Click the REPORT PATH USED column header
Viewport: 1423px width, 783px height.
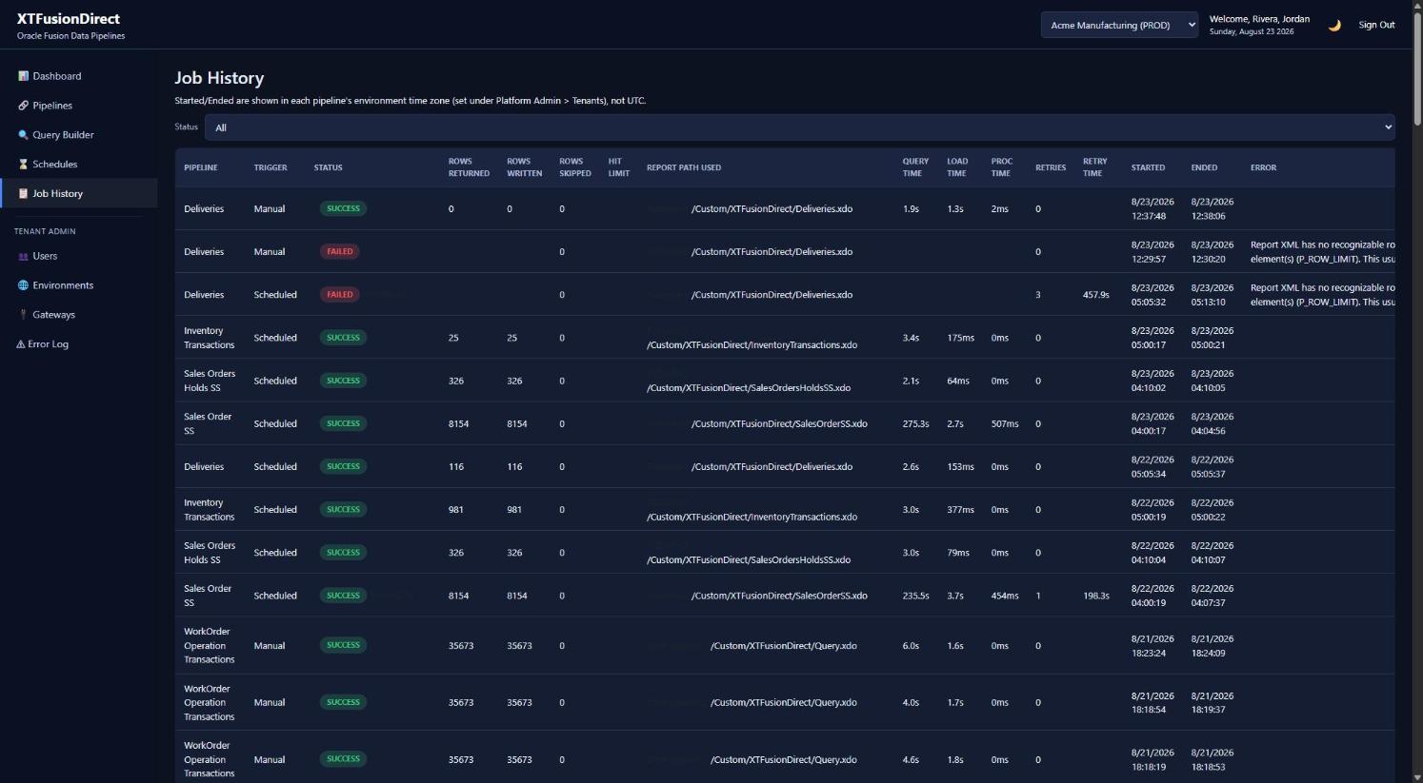pyautogui.click(x=684, y=167)
